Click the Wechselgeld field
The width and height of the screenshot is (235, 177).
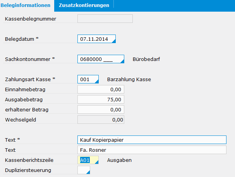(101, 120)
